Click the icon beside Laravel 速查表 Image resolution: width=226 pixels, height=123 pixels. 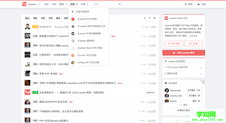point(73,41)
